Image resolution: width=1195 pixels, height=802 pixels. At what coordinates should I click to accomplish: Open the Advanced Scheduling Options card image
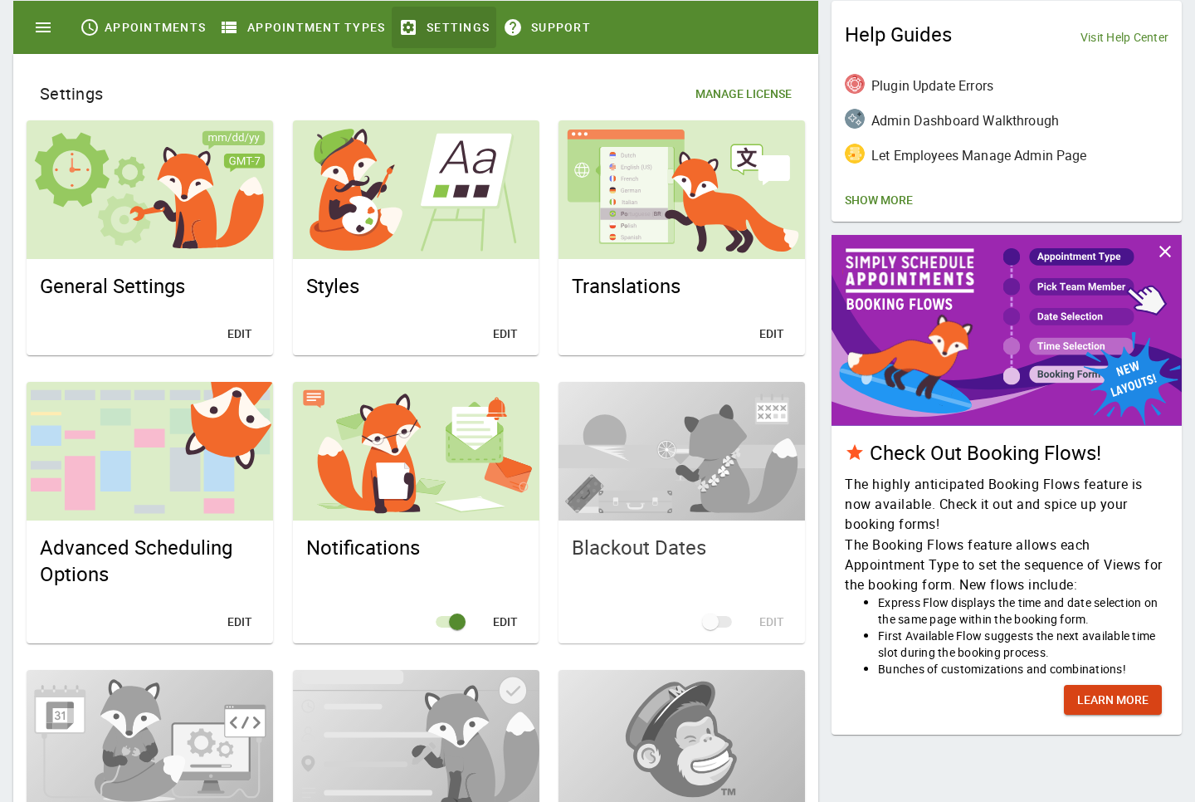149,452
